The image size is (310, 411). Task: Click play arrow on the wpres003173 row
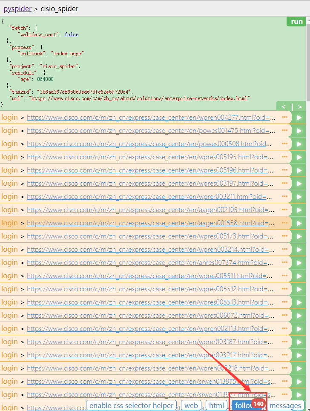tap(299, 236)
